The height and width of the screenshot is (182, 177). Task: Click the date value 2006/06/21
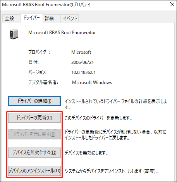coord(82,62)
